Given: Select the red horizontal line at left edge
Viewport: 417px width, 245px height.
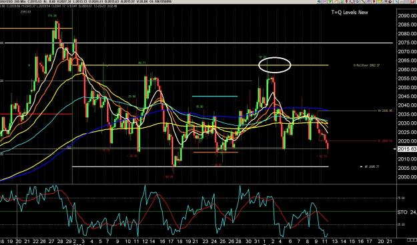Looking at the screenshot, I should pos(36,114).
